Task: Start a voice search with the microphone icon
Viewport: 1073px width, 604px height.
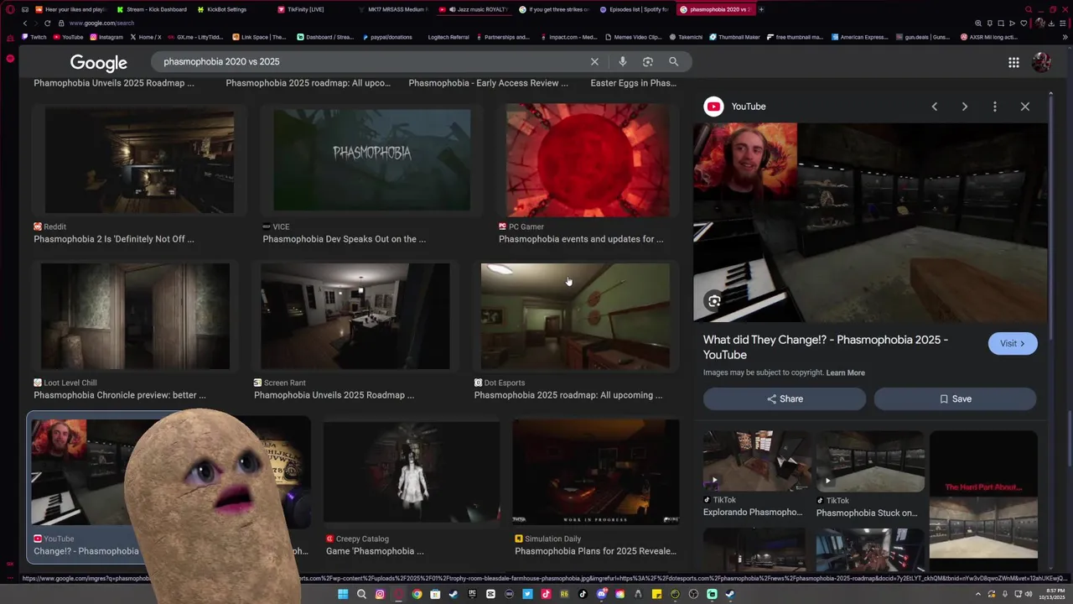Action: 622,61
